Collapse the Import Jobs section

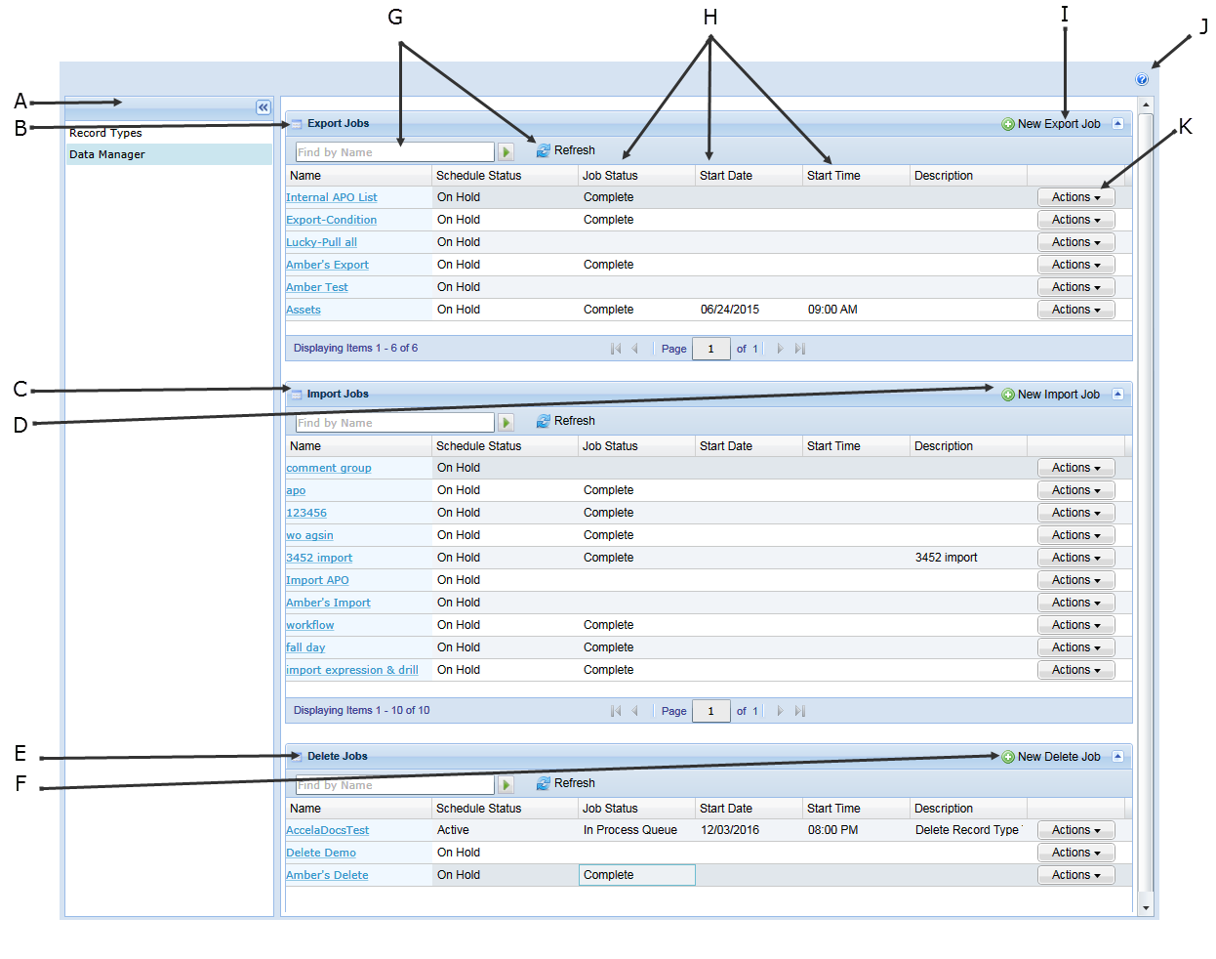point(1117,395)
